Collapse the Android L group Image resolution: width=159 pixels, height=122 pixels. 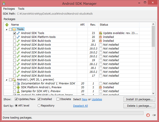(7, 80)
